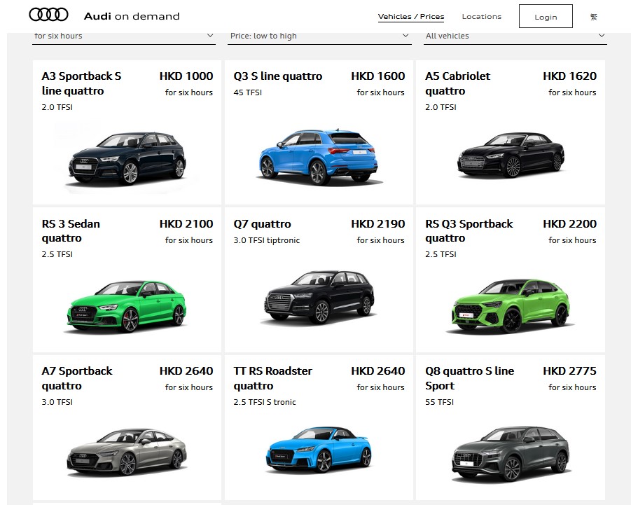Click the TT RS Roadster 'HKD 2640' price
Viewport: 631px width, 505px height.
coord(378,371)
